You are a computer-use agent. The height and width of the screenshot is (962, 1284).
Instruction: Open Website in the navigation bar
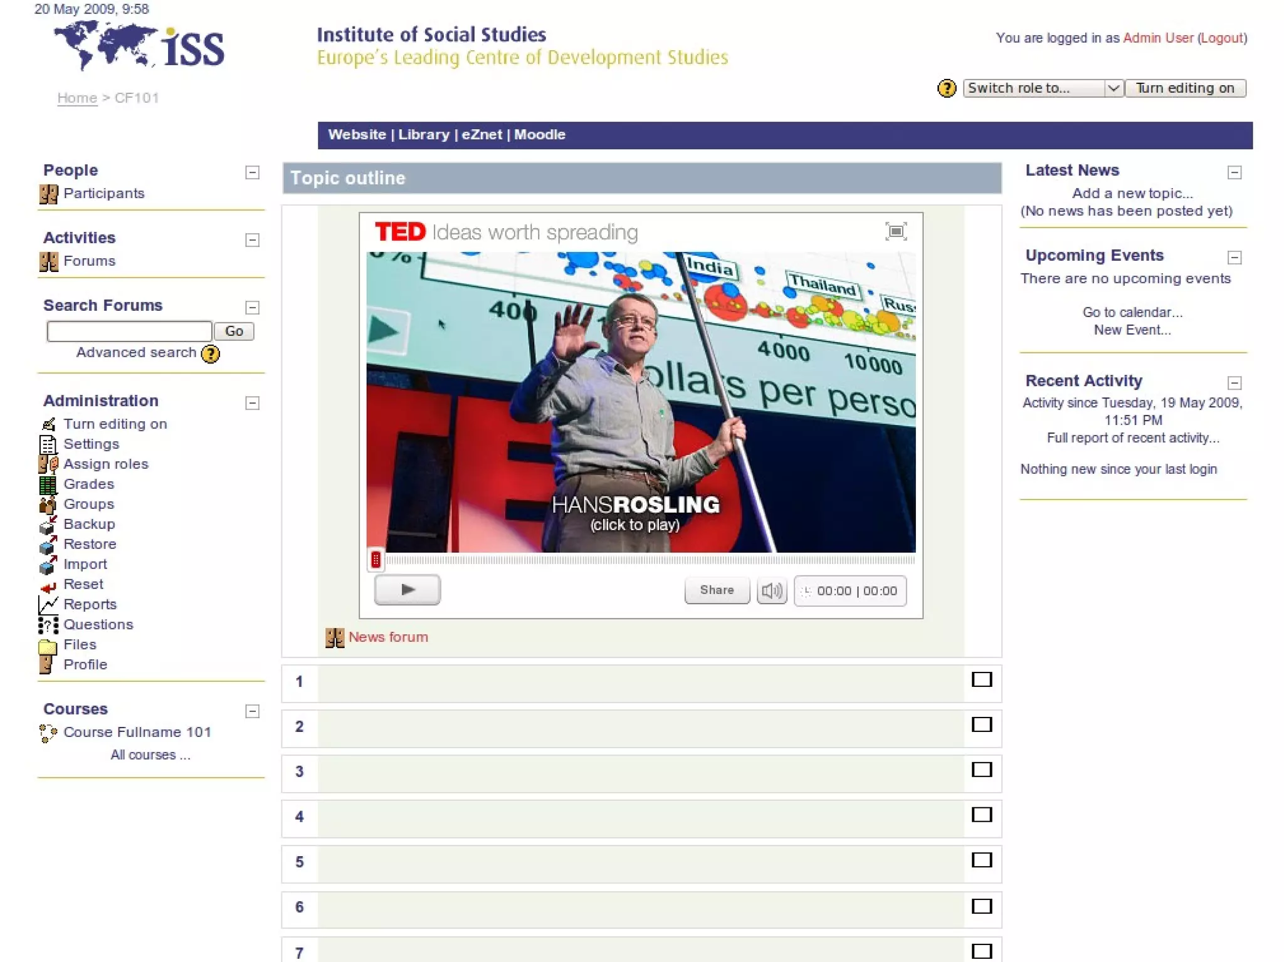[357, 135]
